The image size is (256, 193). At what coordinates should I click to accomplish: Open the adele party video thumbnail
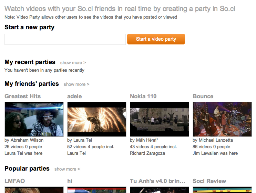tap(97, 119)
